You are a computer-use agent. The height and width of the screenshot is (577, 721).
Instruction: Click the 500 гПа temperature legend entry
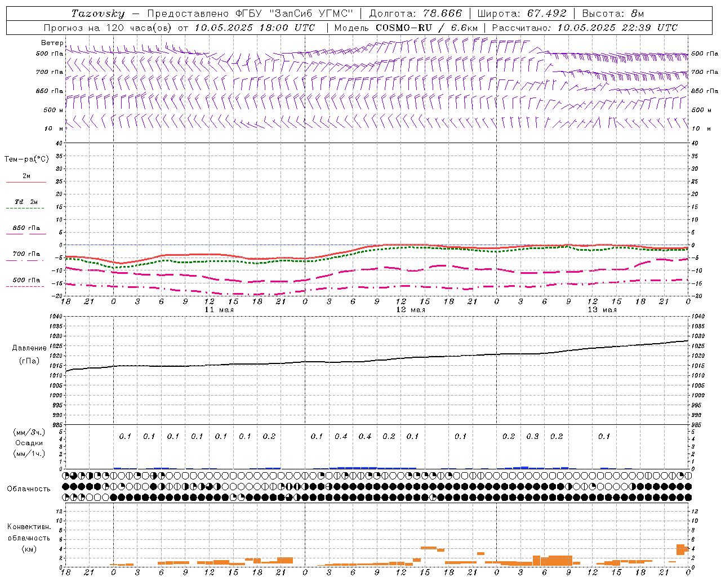[26, 280]
